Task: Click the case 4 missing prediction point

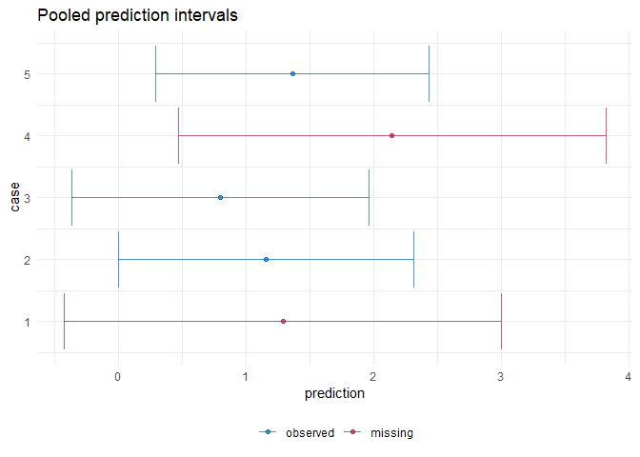Action: point(391,135)
